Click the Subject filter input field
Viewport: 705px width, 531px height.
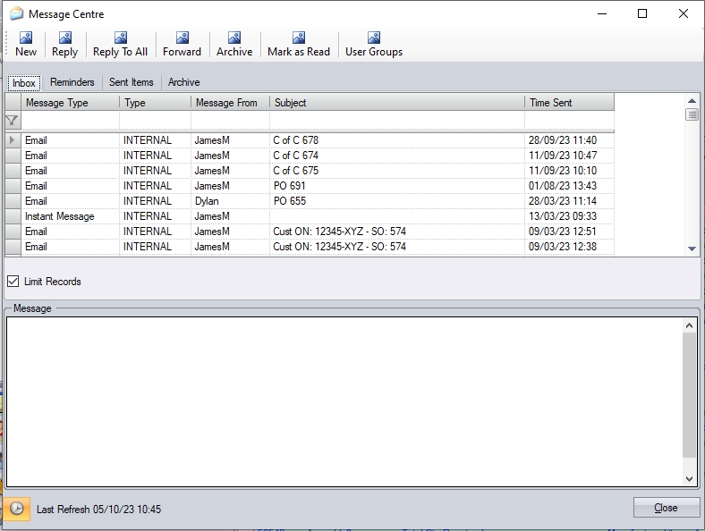pos(397,121)
